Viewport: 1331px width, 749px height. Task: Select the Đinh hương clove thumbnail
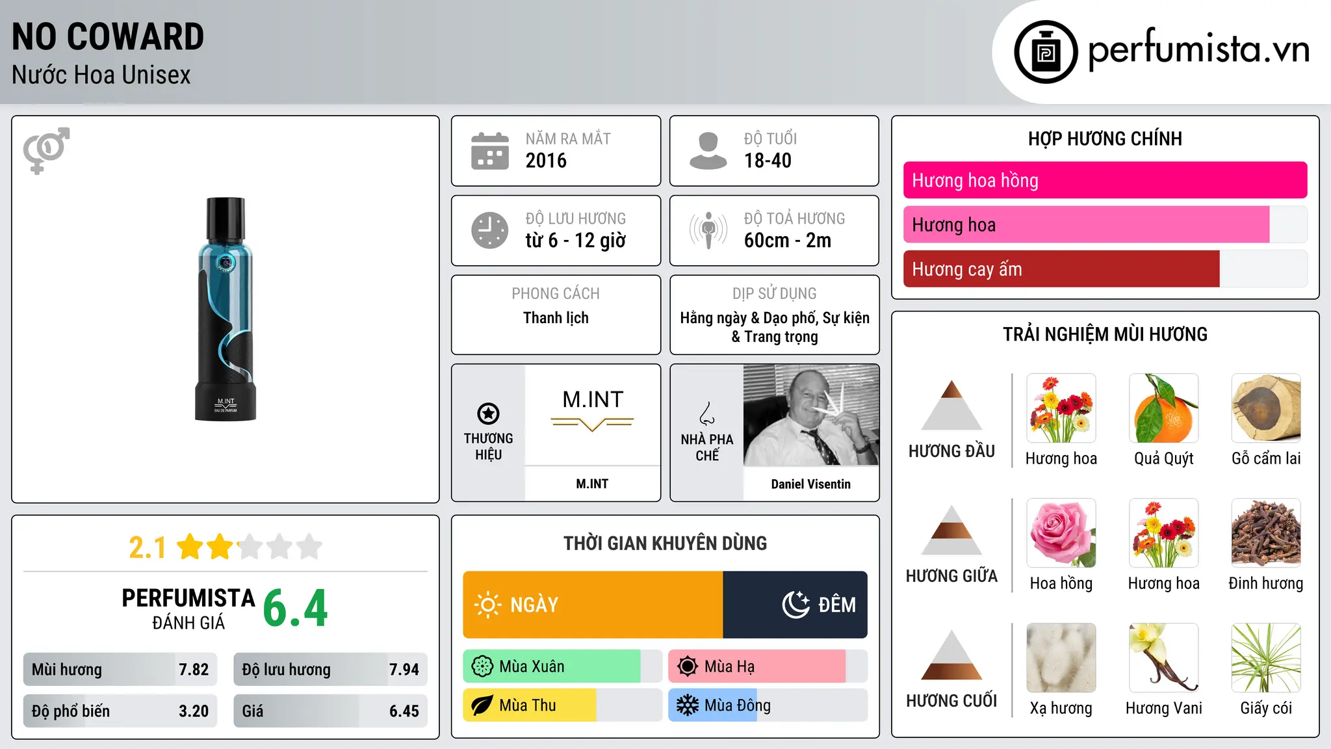(1266, 533)
